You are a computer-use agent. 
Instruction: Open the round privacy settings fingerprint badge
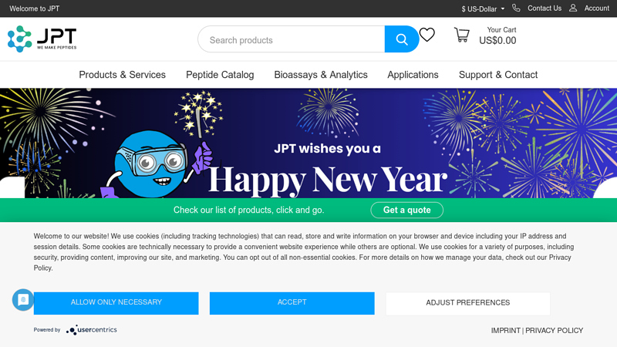click(22, 300)
